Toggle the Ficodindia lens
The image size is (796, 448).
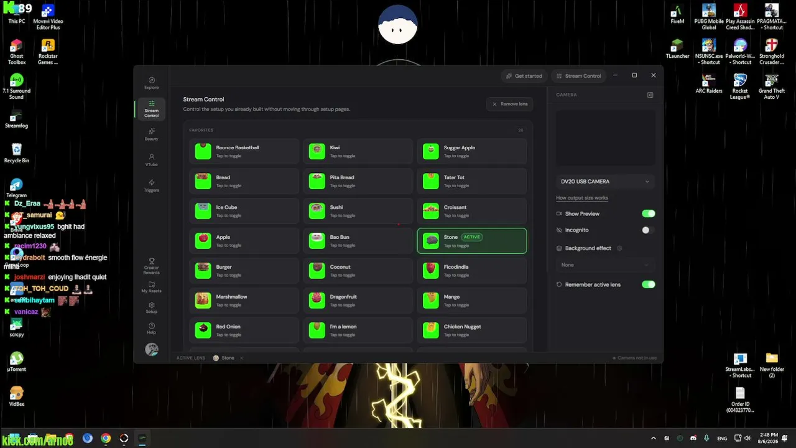[x=472, y=271]
